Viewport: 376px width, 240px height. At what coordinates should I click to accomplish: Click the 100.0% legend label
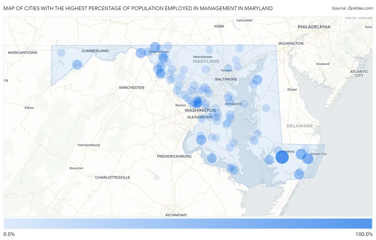[364, 234]
